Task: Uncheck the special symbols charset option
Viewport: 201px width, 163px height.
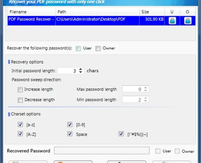Action: point(121,134)
